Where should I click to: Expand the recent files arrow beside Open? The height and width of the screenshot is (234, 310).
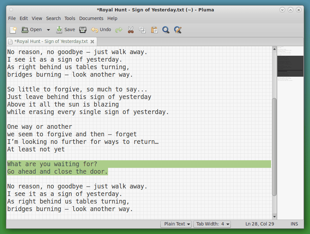click(x=48, y=30)
